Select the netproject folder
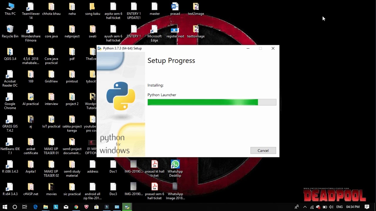The height and width of the screenshot is (211, 376). click(x=72, y=32)
